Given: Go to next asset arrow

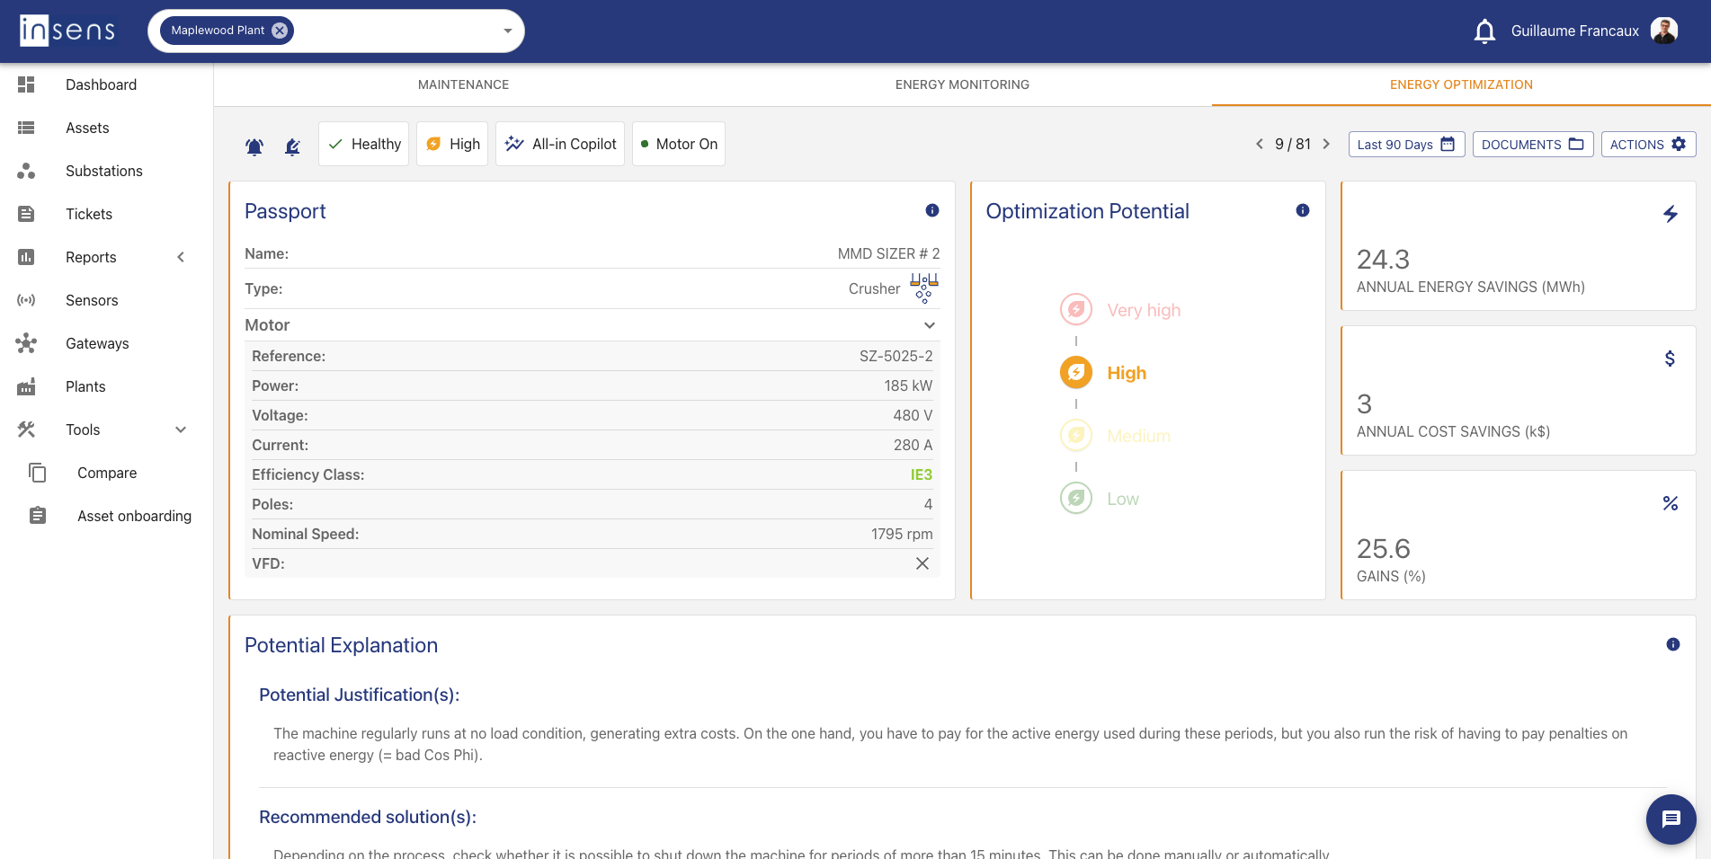Looking at the screenshot, I should point(1326,144).
